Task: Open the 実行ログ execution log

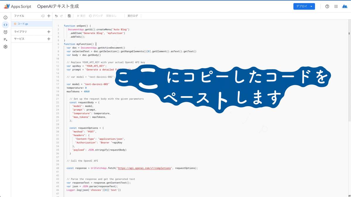Action: (x=133, y=16)
